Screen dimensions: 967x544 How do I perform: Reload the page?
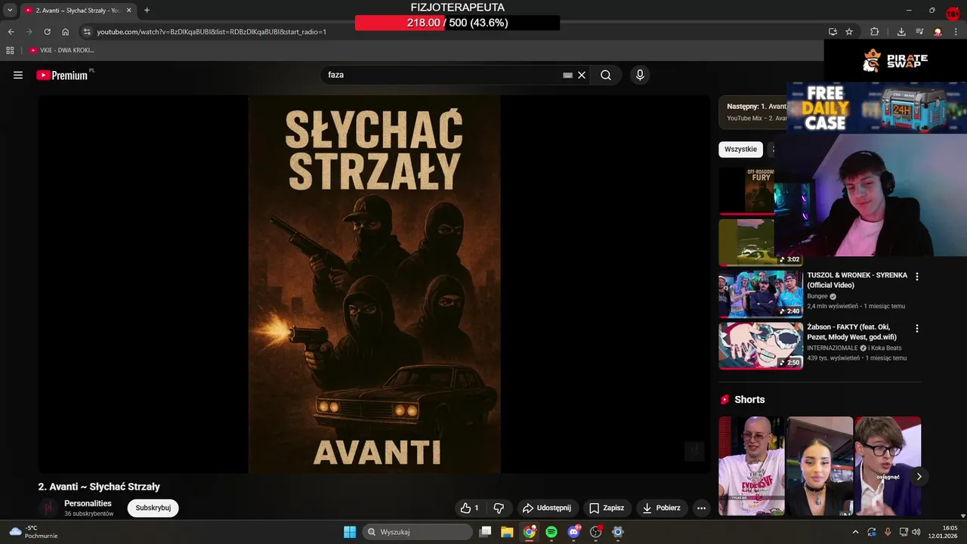click(x=47, y=32)
